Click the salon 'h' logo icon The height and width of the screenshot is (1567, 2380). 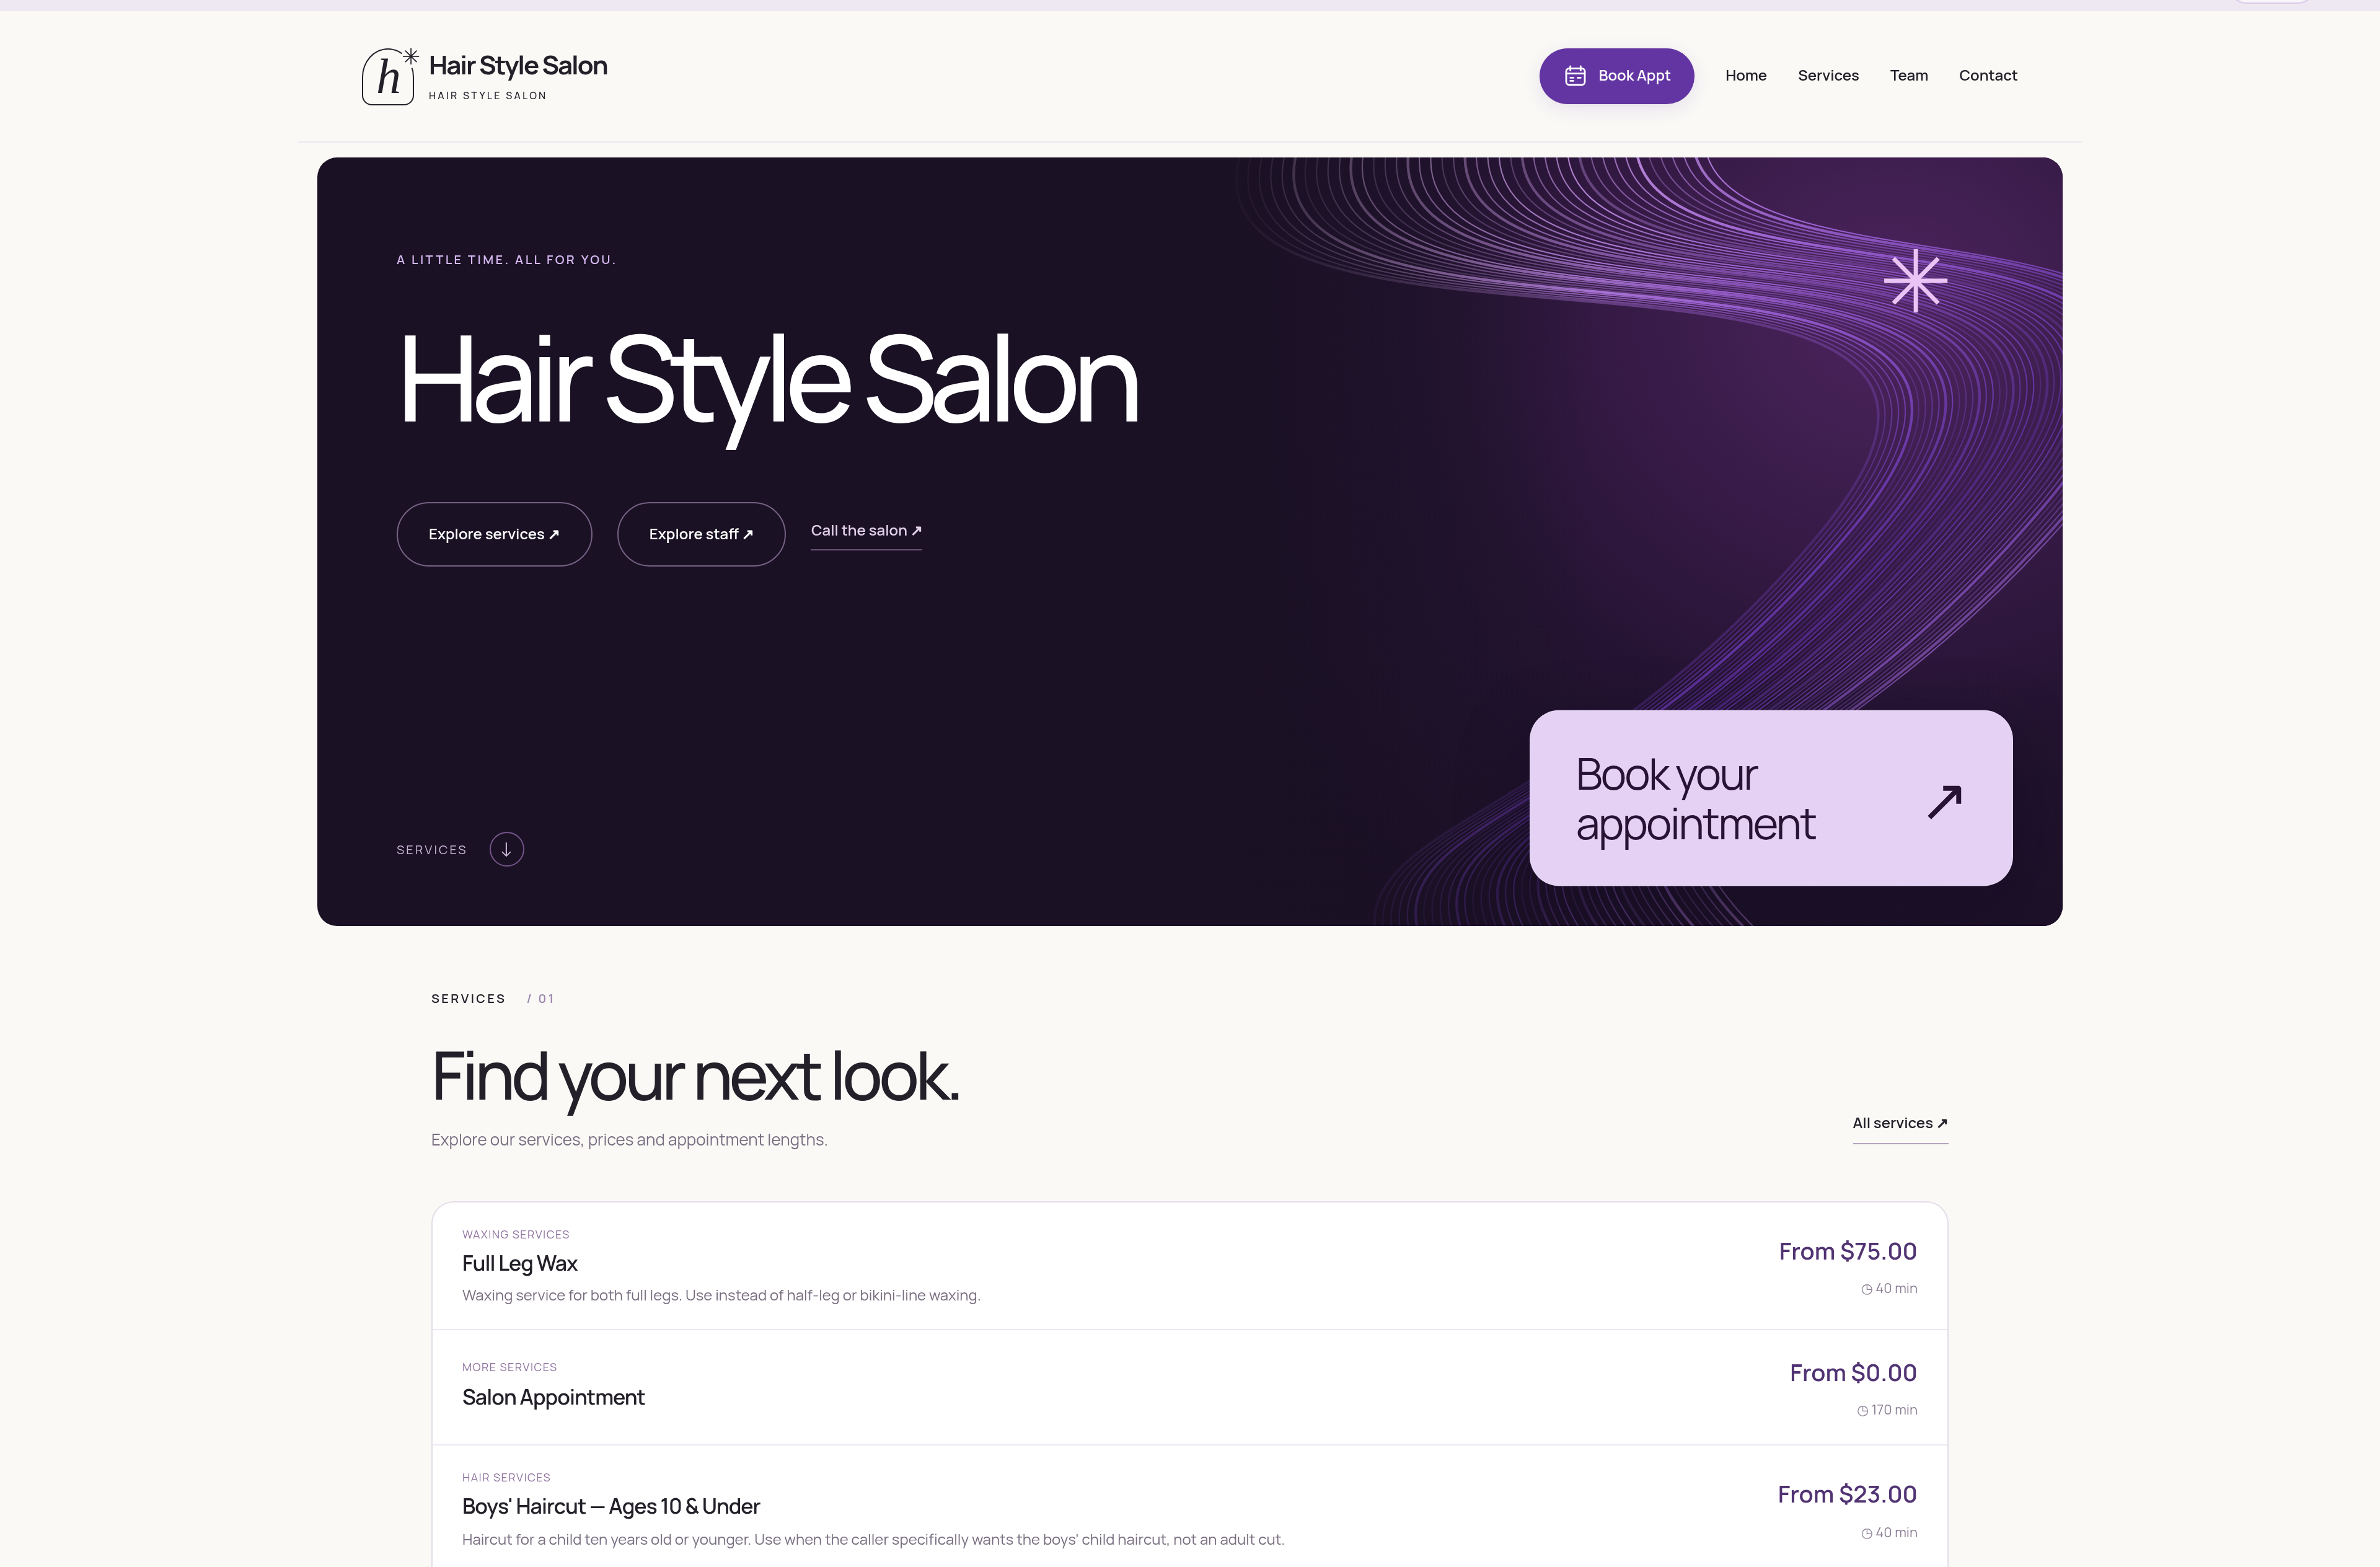tap(389, 76)
